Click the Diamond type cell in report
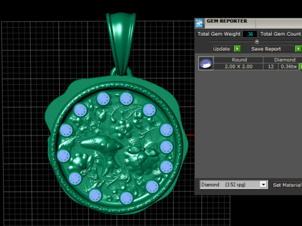 (x=283, y=60)
